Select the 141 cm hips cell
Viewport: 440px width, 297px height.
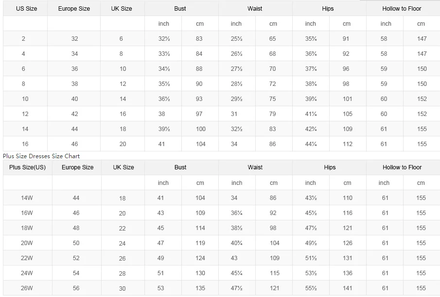[347, 288]
